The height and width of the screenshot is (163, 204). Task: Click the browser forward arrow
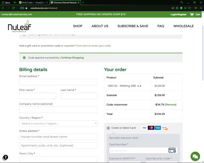[8, 8]
